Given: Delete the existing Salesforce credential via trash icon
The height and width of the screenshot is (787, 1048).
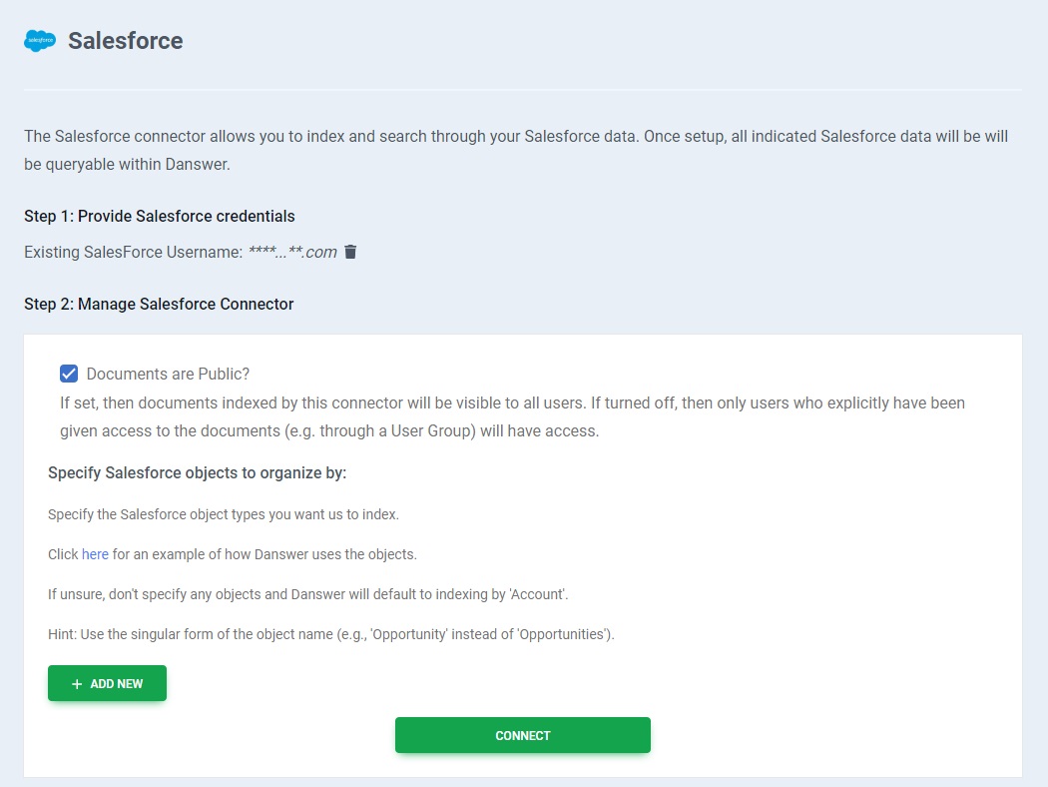Looking at the screenshot, I should point(350,252).
